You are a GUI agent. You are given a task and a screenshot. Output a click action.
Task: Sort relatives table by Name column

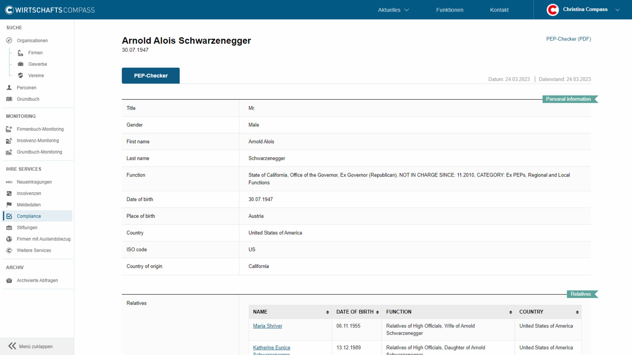pos(327,312)
